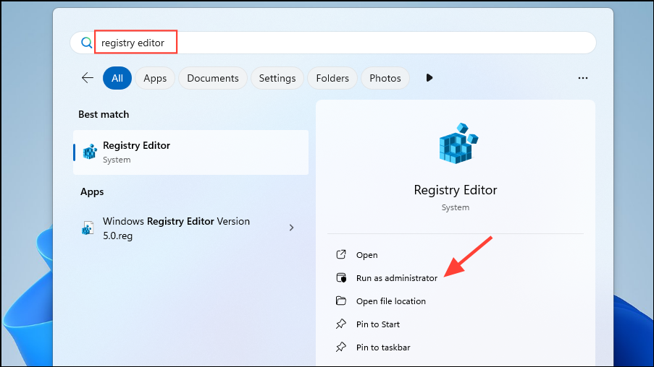
Task: Choose the Settings filter tab
Action: pos(277,78)
